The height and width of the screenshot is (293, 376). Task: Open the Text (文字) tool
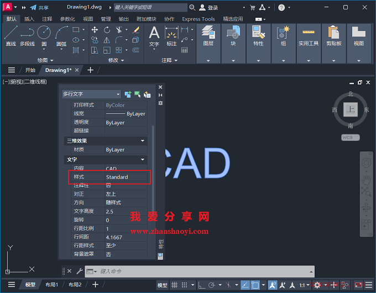point(154,36)
